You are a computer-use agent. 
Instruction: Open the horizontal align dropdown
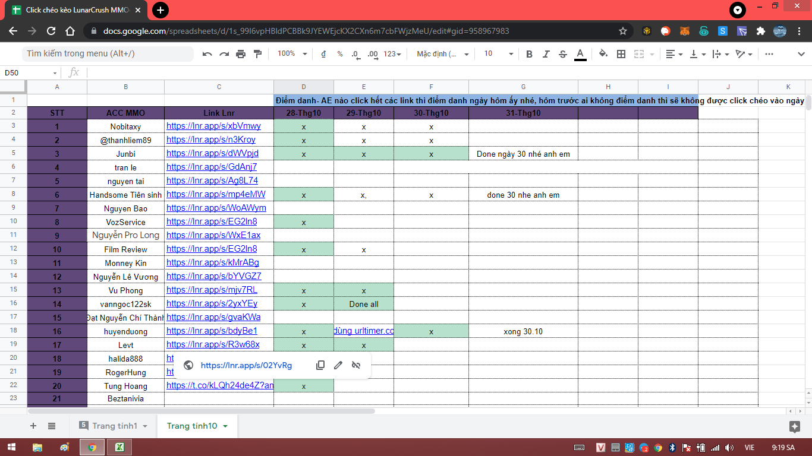[674, 54]
